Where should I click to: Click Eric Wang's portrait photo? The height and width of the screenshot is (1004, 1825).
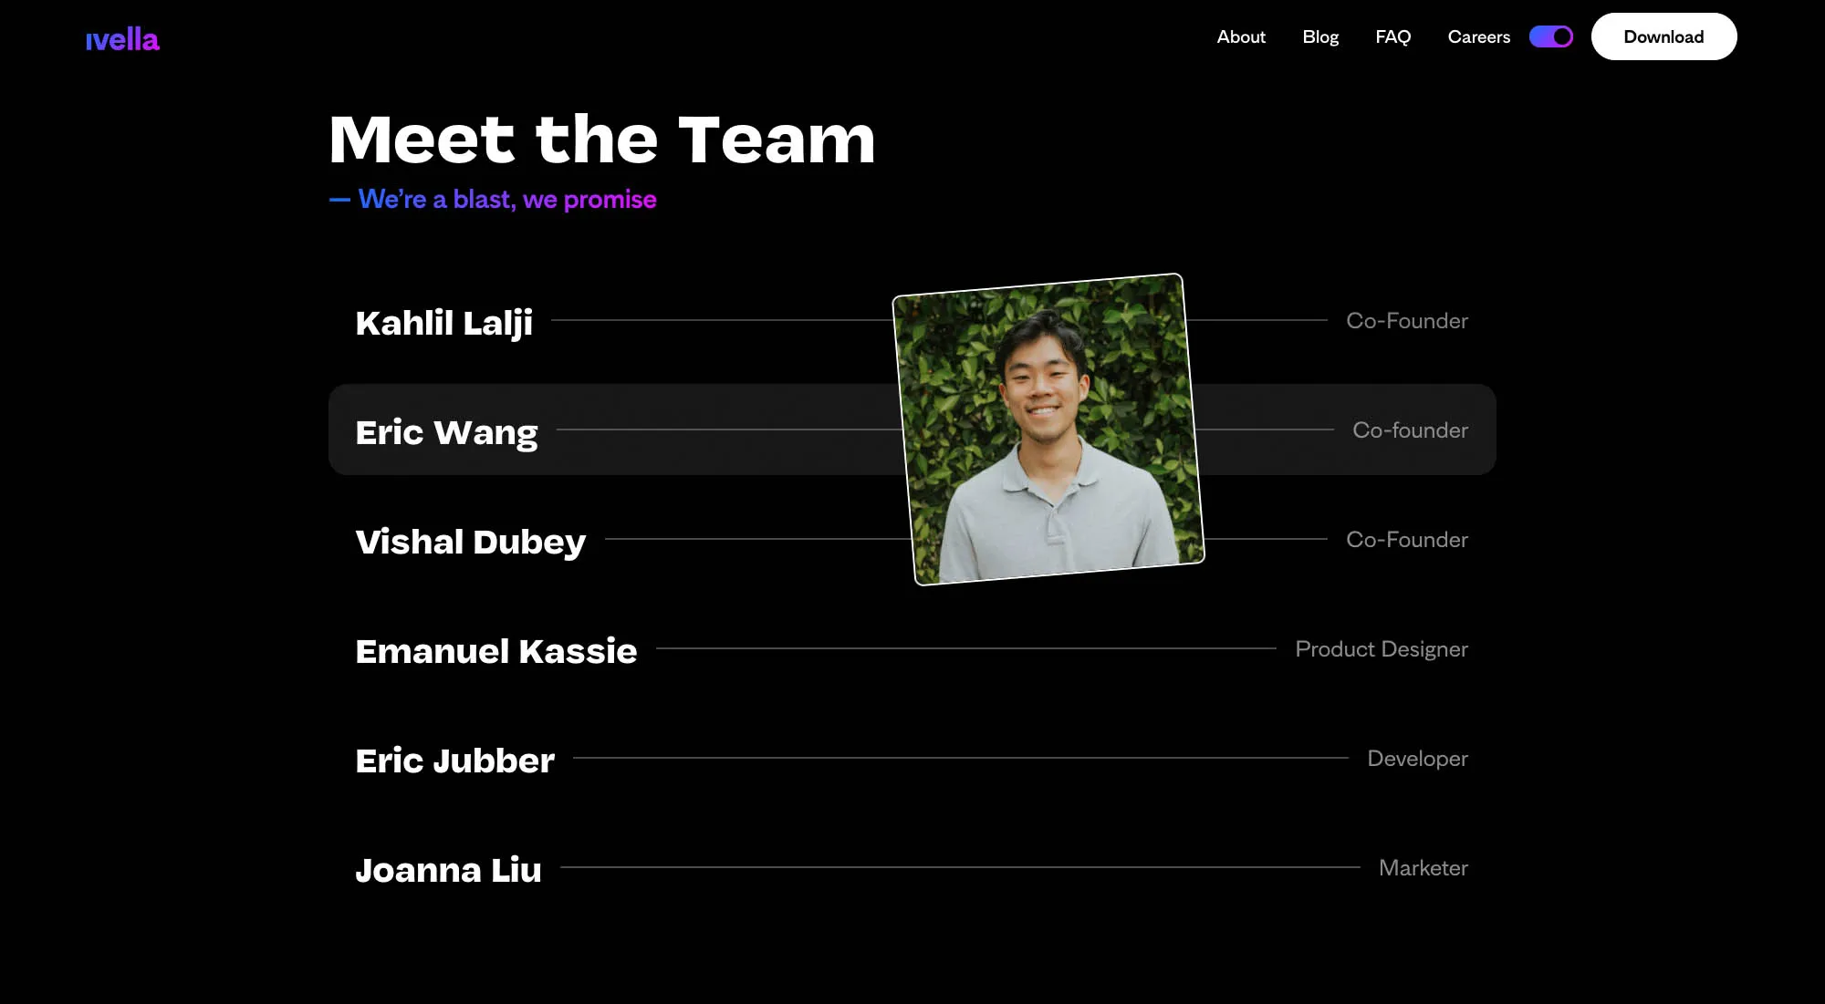(x=1048, y=430)
